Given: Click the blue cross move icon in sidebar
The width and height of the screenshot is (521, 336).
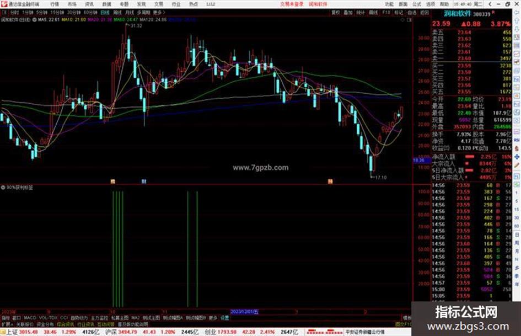Looking at the screenshot, I should (517, 157).
